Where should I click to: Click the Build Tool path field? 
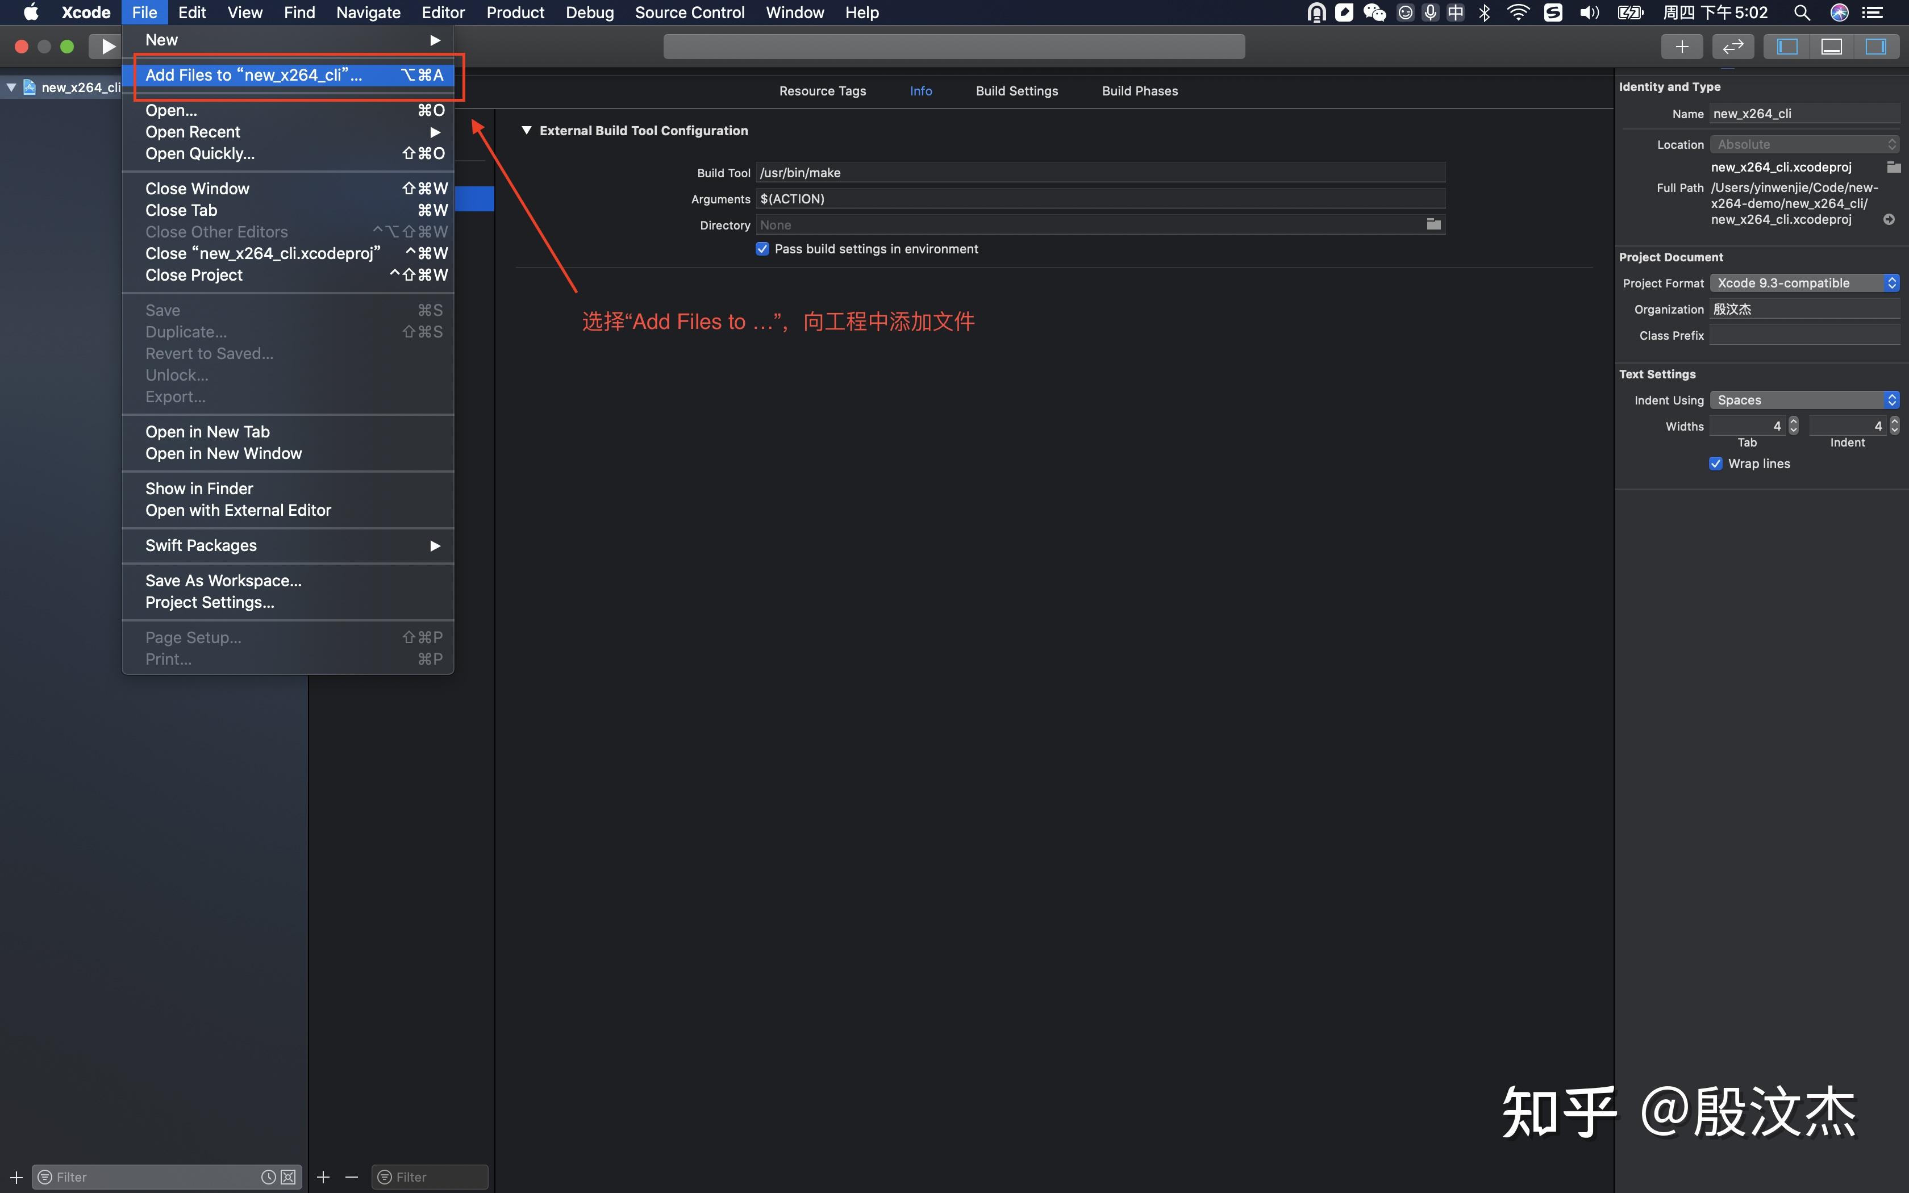coord(1099,173)
